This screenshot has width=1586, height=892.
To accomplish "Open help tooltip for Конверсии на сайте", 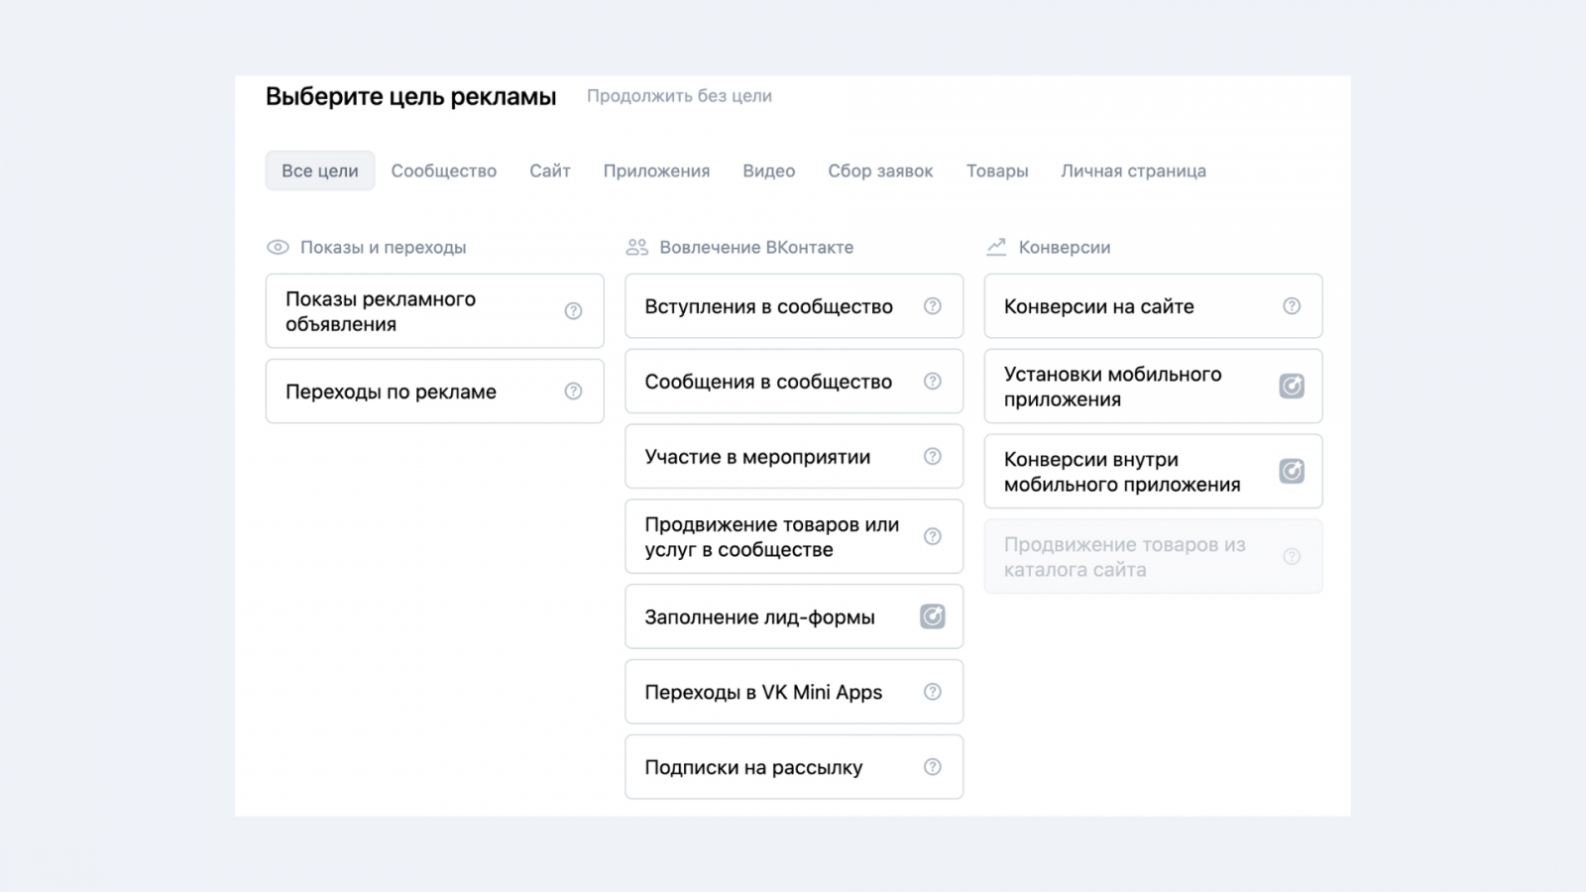I will pos(1292,306).
